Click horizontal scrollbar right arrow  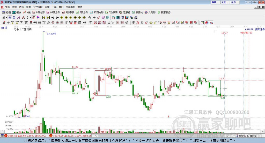[228, 136]
